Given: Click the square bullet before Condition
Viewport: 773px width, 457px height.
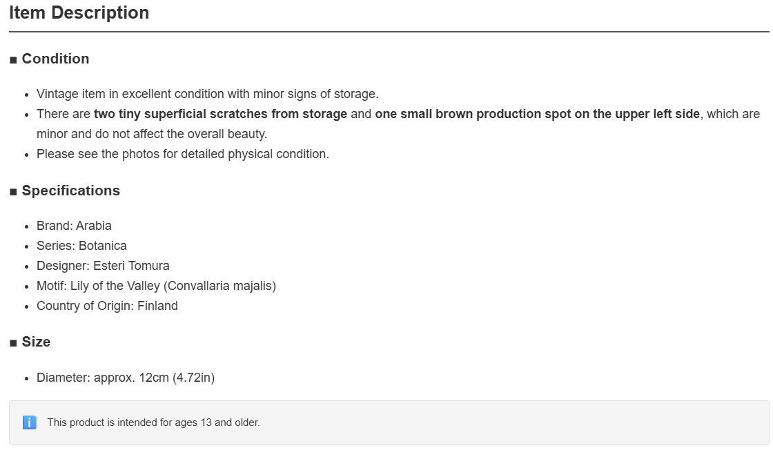Looking at the screenshot, I should click(13, 60).
